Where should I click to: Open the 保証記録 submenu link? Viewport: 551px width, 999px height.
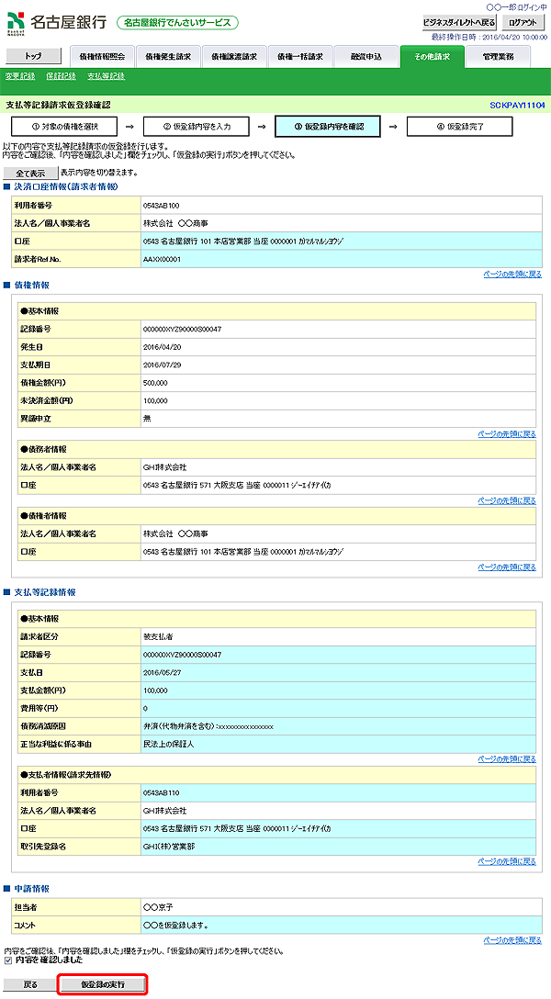point(62,76)
